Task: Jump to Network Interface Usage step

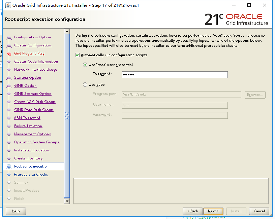Action: [x=36, y=69]
